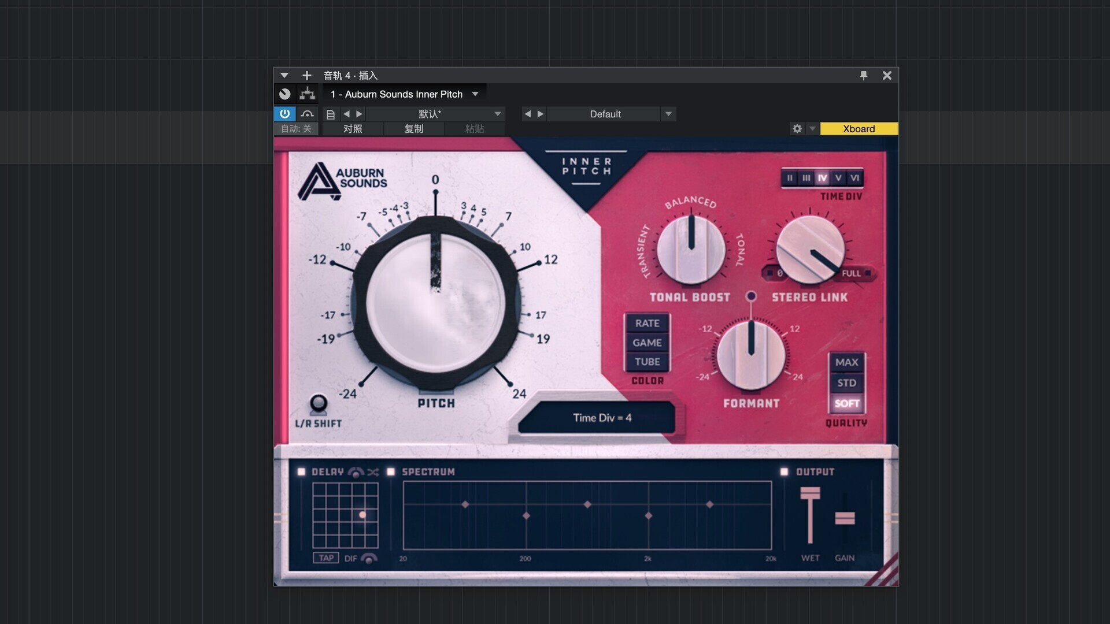Click the delay grid XY pad dot
This screenshot has width=1110, height=624.
pos(362,515)
